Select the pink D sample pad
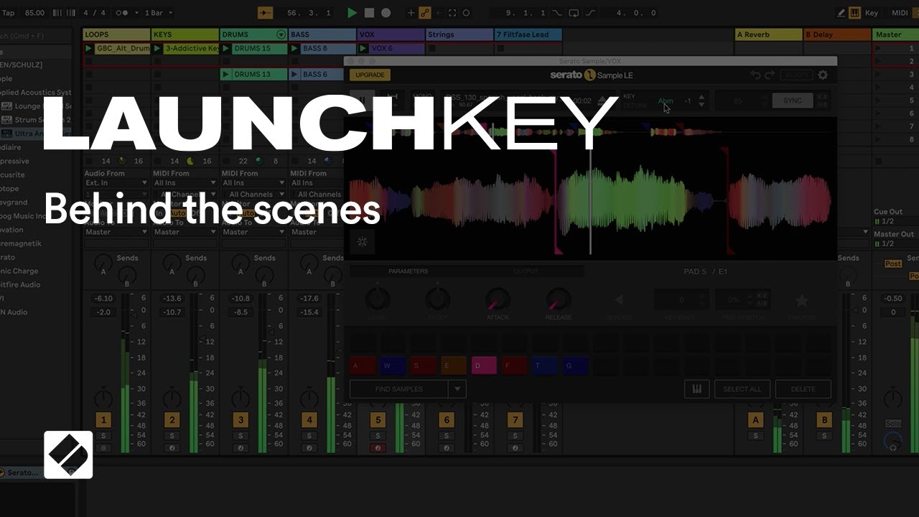Screen dimensions: 919x517 [485, 366]
